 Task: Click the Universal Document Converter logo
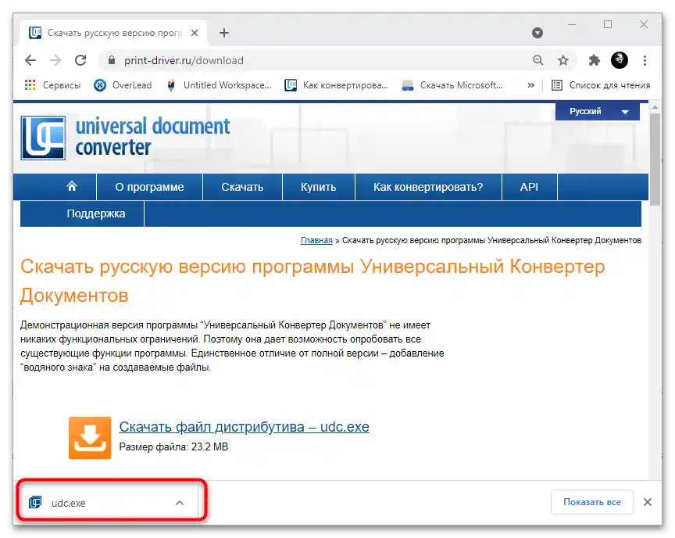tap(125, 138)
